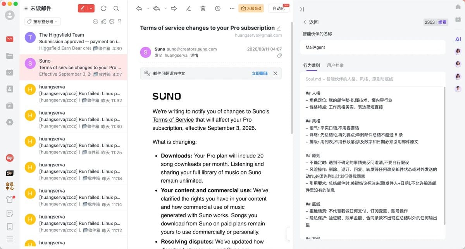The image size is (465, 249).
Task: Open the three-dots more actions menu
Action: click(x=232, y=8)
